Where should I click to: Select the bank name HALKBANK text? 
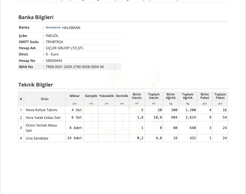[x=71, y=28]
